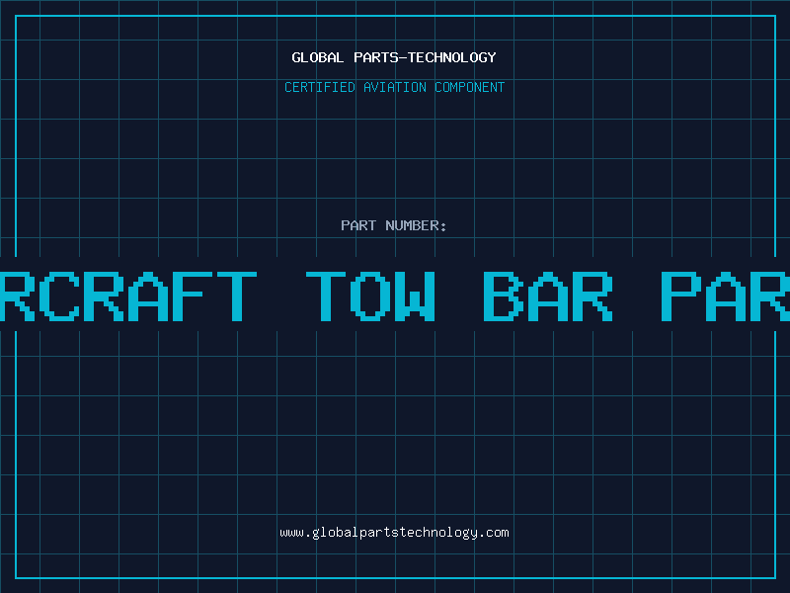Select the word COMPONENT in the subtitle
Image resolution: width=790 pixels, height=593 pixels.
coord(470,87)
